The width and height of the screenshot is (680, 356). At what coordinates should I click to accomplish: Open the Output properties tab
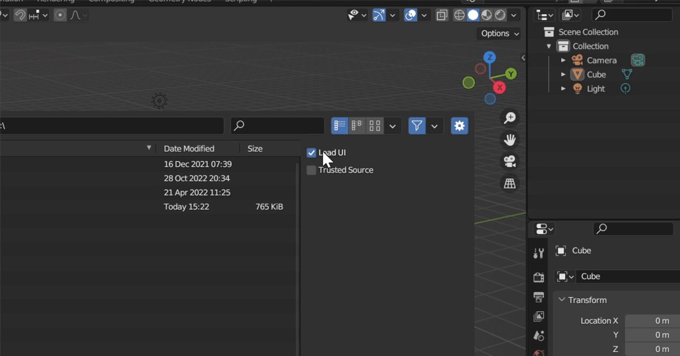click(x=538, y=297)
